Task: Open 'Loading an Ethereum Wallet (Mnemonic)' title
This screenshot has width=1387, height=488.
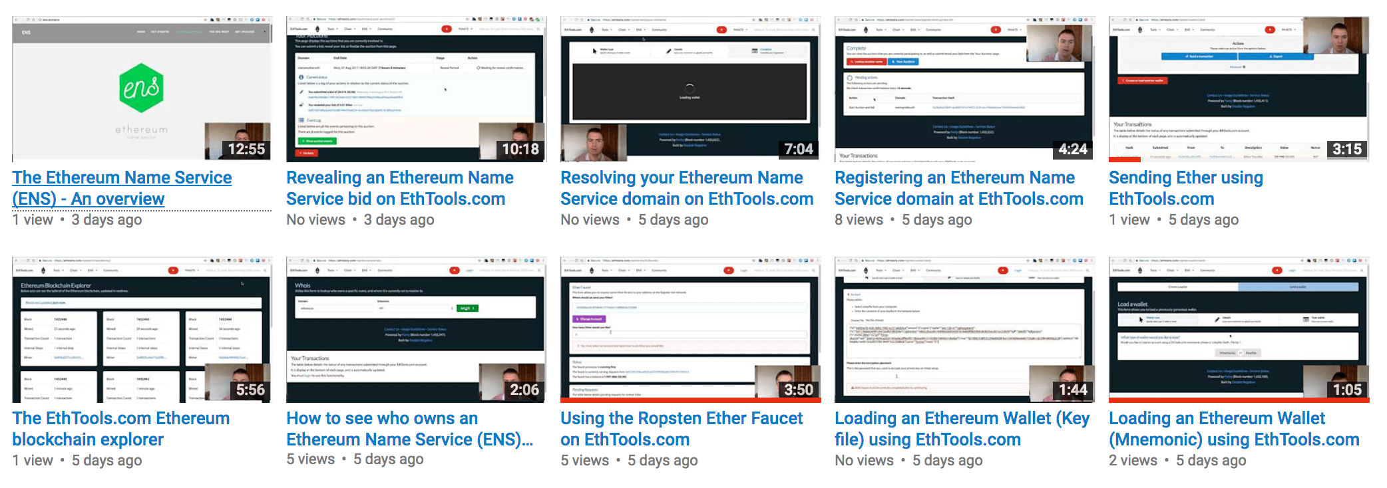Action: point(1234,429)
